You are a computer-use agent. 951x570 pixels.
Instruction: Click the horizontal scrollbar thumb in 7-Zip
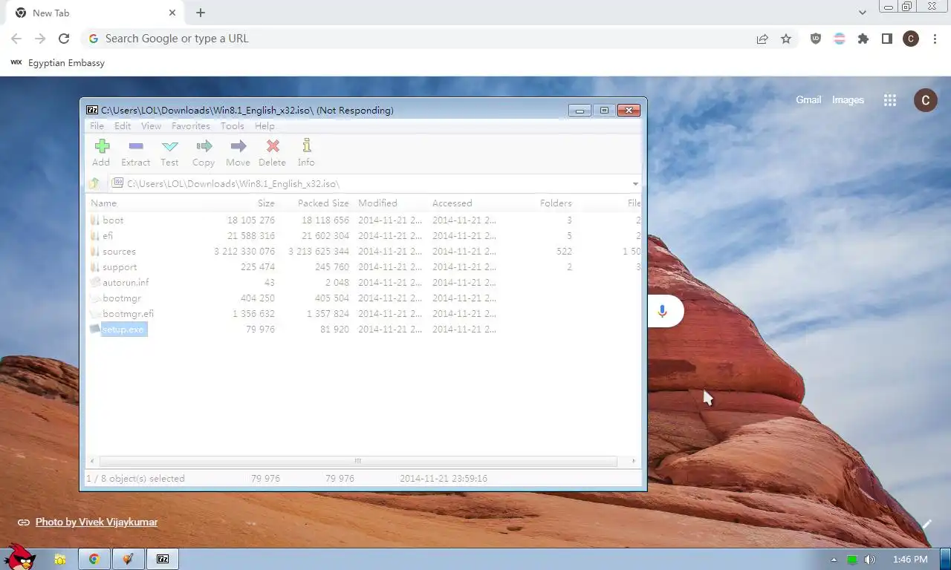(x=357, y=461)
